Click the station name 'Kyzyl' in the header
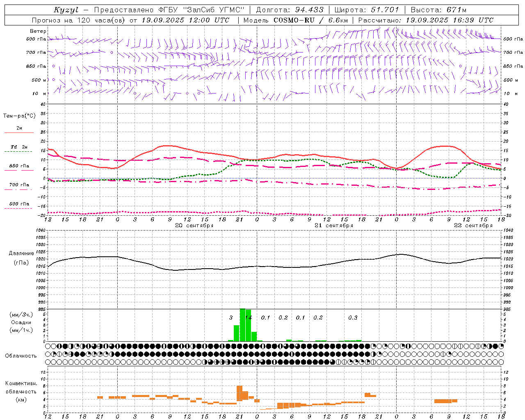525x420 pixels. click(x=66, y=10)
